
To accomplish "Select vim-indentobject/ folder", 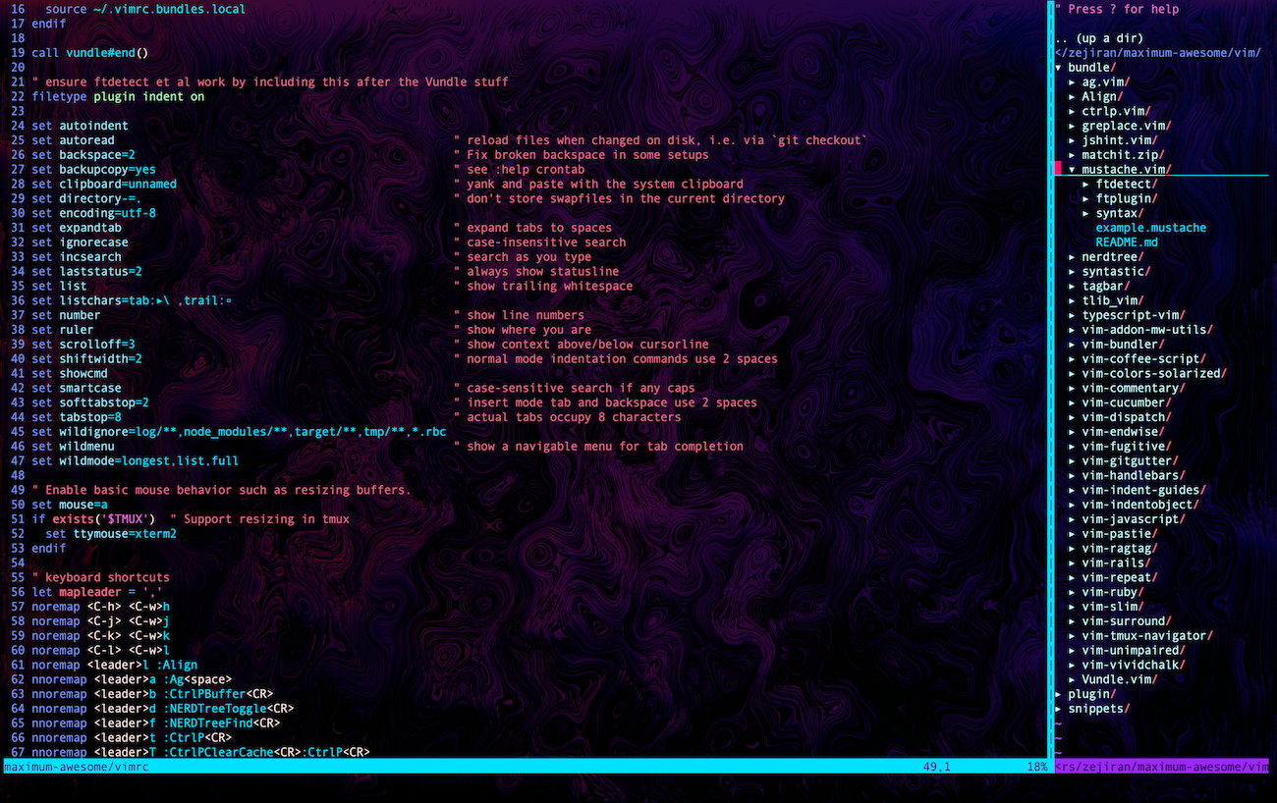I will tap(1140, 505).
